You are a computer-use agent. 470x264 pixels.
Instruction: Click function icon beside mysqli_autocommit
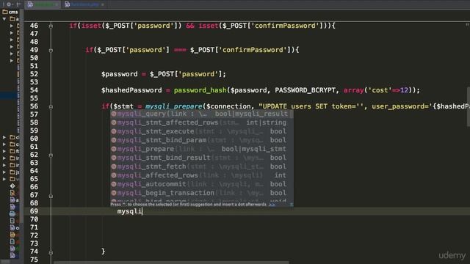[114, 184]
